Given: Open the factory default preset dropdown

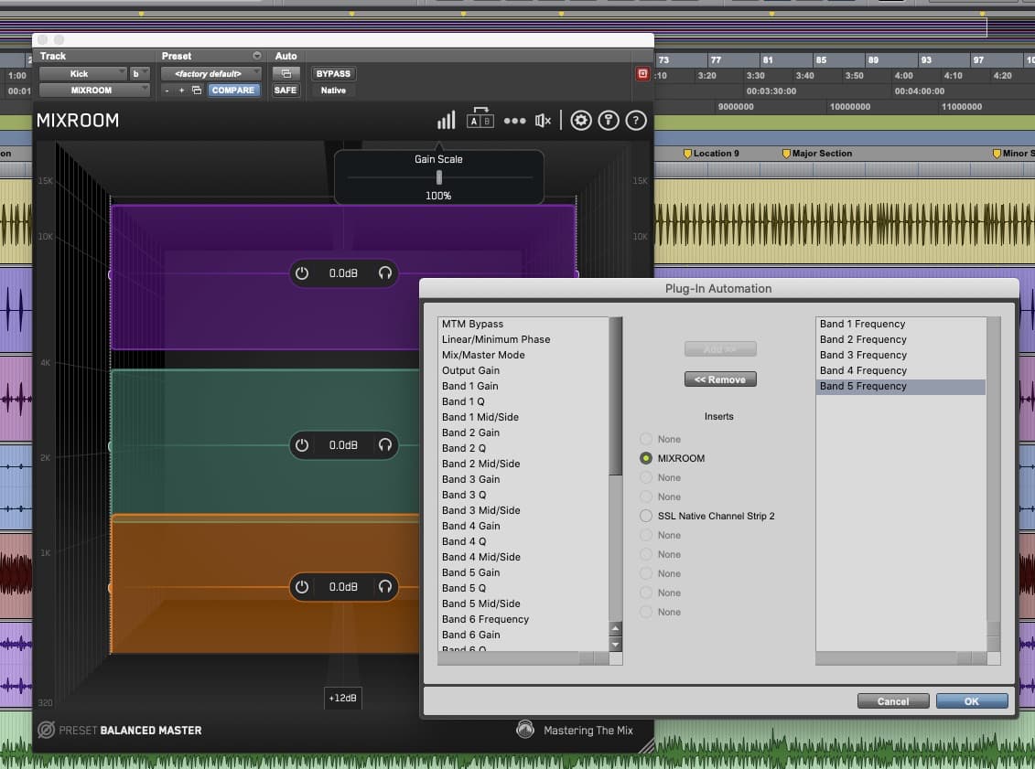Looking at the screenshot, I should click(x=211, y=73).
